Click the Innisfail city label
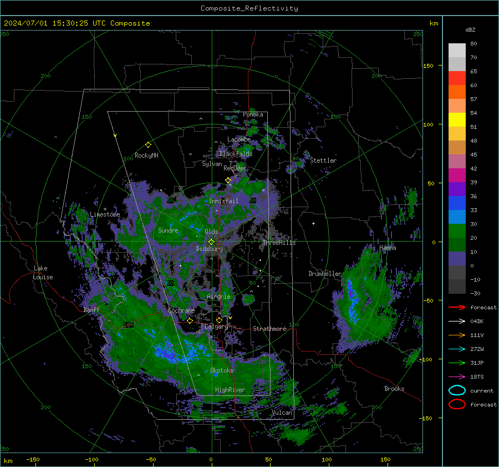 (x=223, y=201)
